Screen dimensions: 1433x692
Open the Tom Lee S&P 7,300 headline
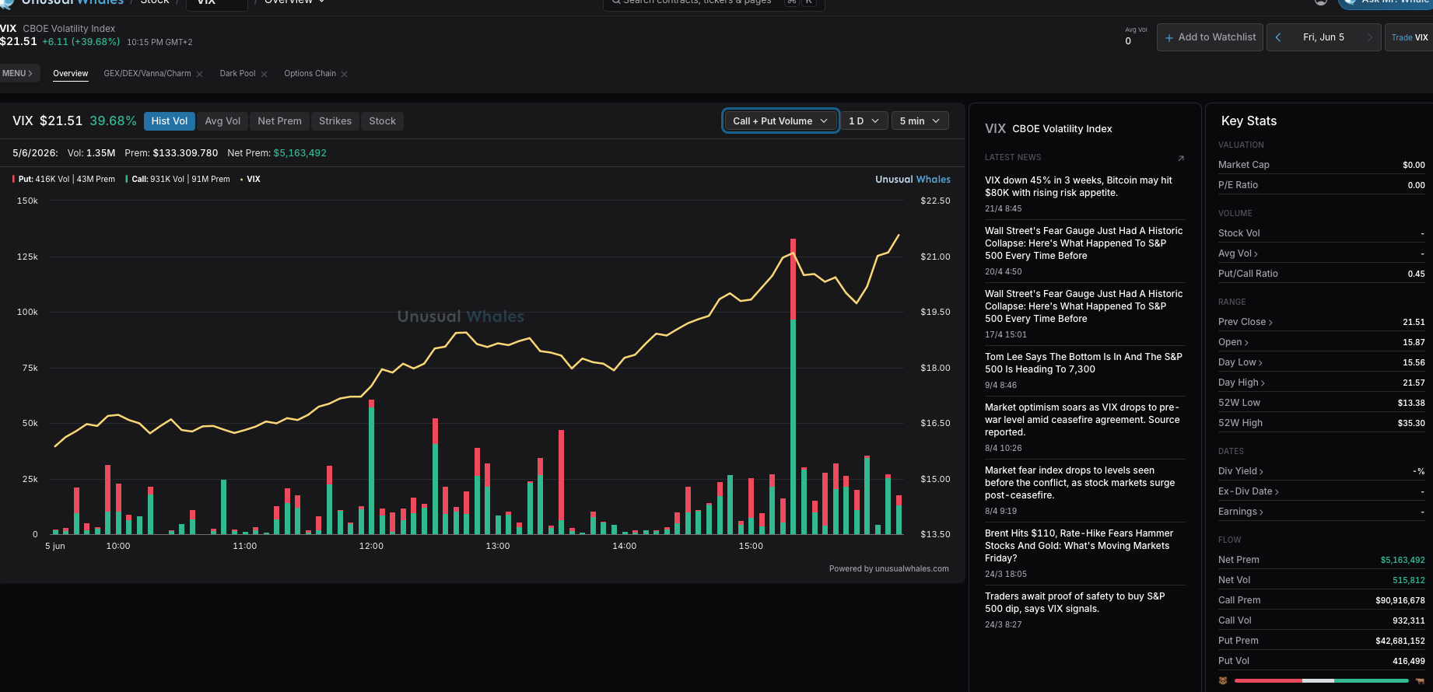1083,363
